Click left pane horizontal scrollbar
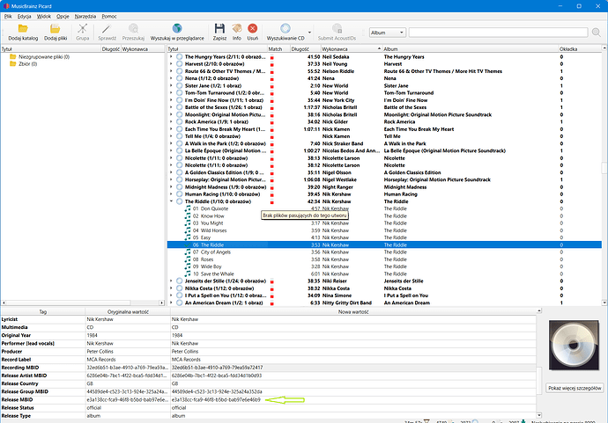Viewport: 608px width, 423px height. click(83, 303)
